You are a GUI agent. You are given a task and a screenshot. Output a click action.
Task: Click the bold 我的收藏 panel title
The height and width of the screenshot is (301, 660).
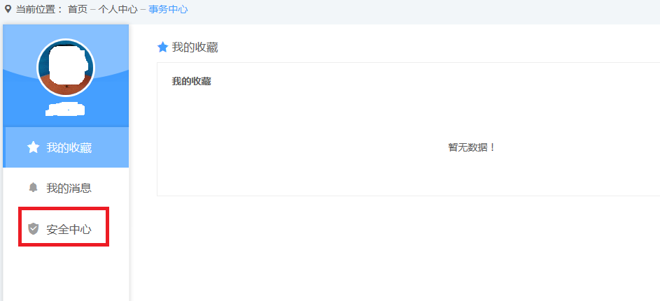click(191, 82)
